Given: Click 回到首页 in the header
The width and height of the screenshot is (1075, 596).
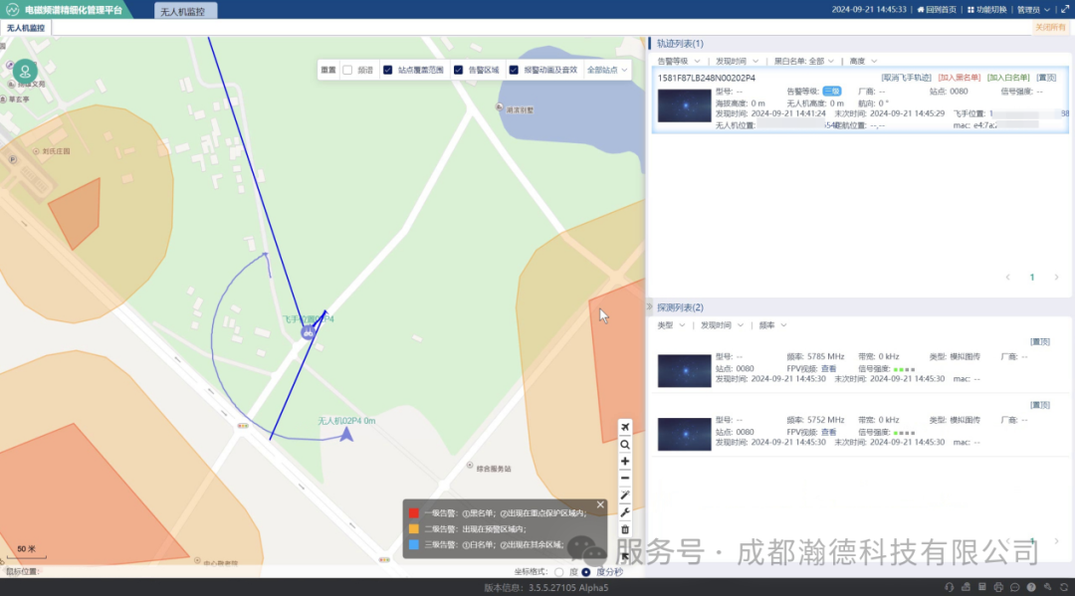Looking at the screenshot, I should 937,10.
